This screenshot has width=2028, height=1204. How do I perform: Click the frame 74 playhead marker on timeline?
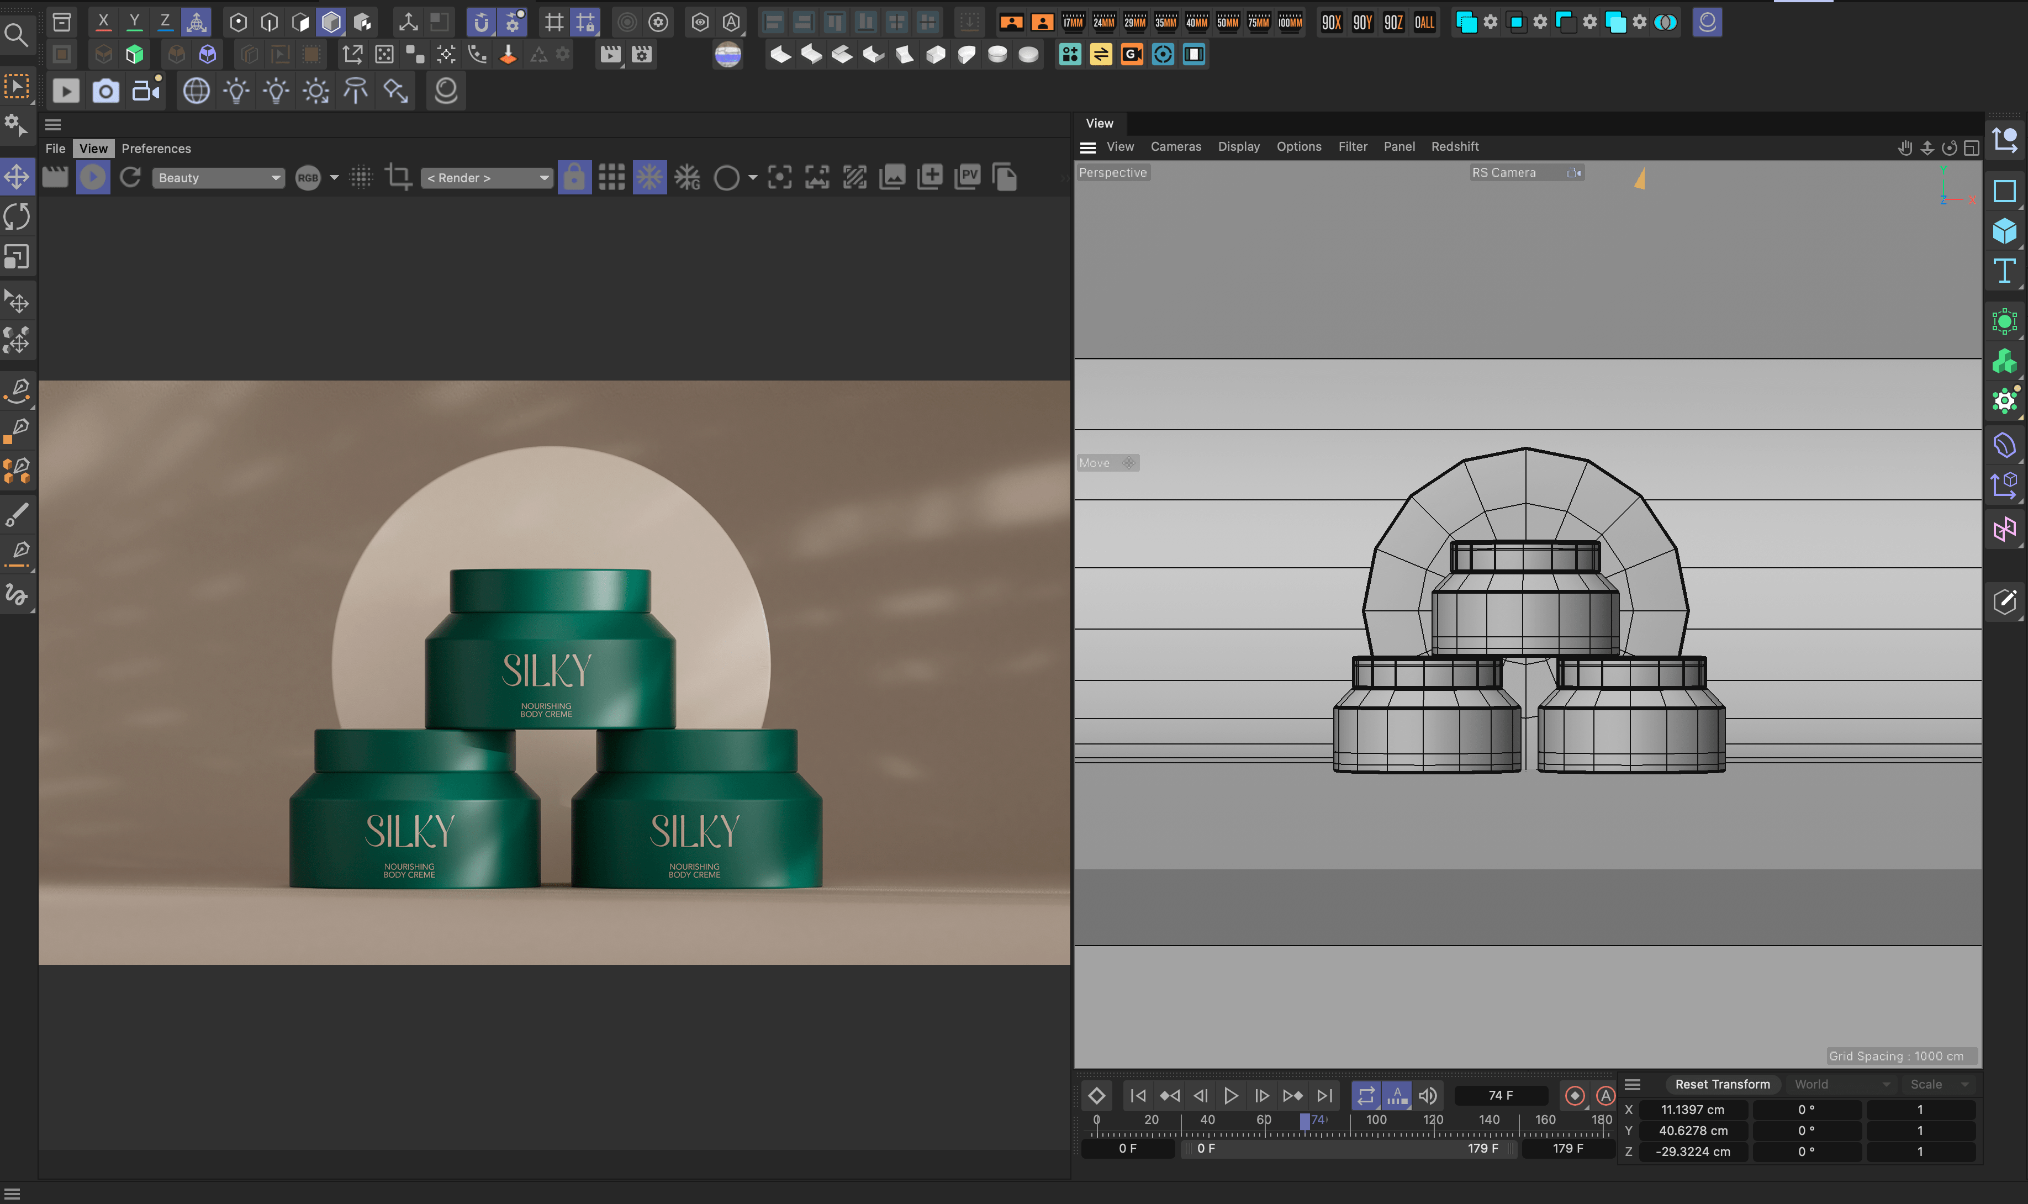coord(1305,1121)
